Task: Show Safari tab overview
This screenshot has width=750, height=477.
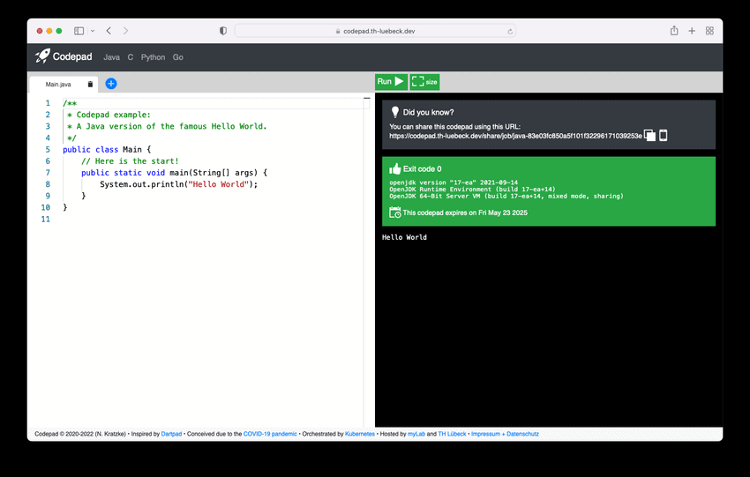Action: click(709, 31)
